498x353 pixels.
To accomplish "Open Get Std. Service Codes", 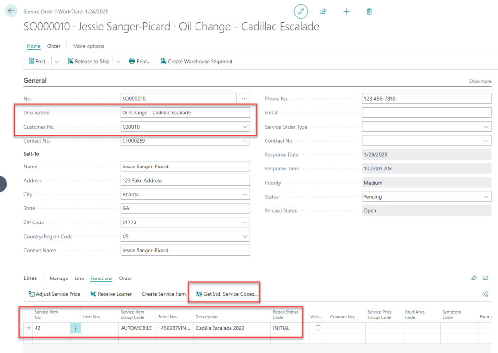I will (x=224, y=294).
